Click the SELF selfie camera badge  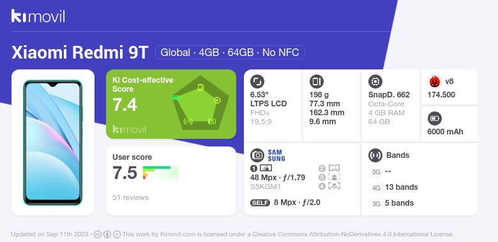point(260,203)
